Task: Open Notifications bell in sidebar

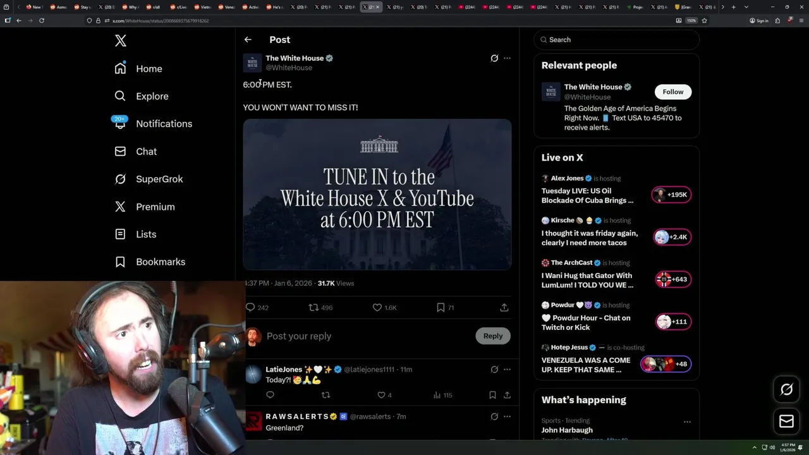Action: coord(120,123)
